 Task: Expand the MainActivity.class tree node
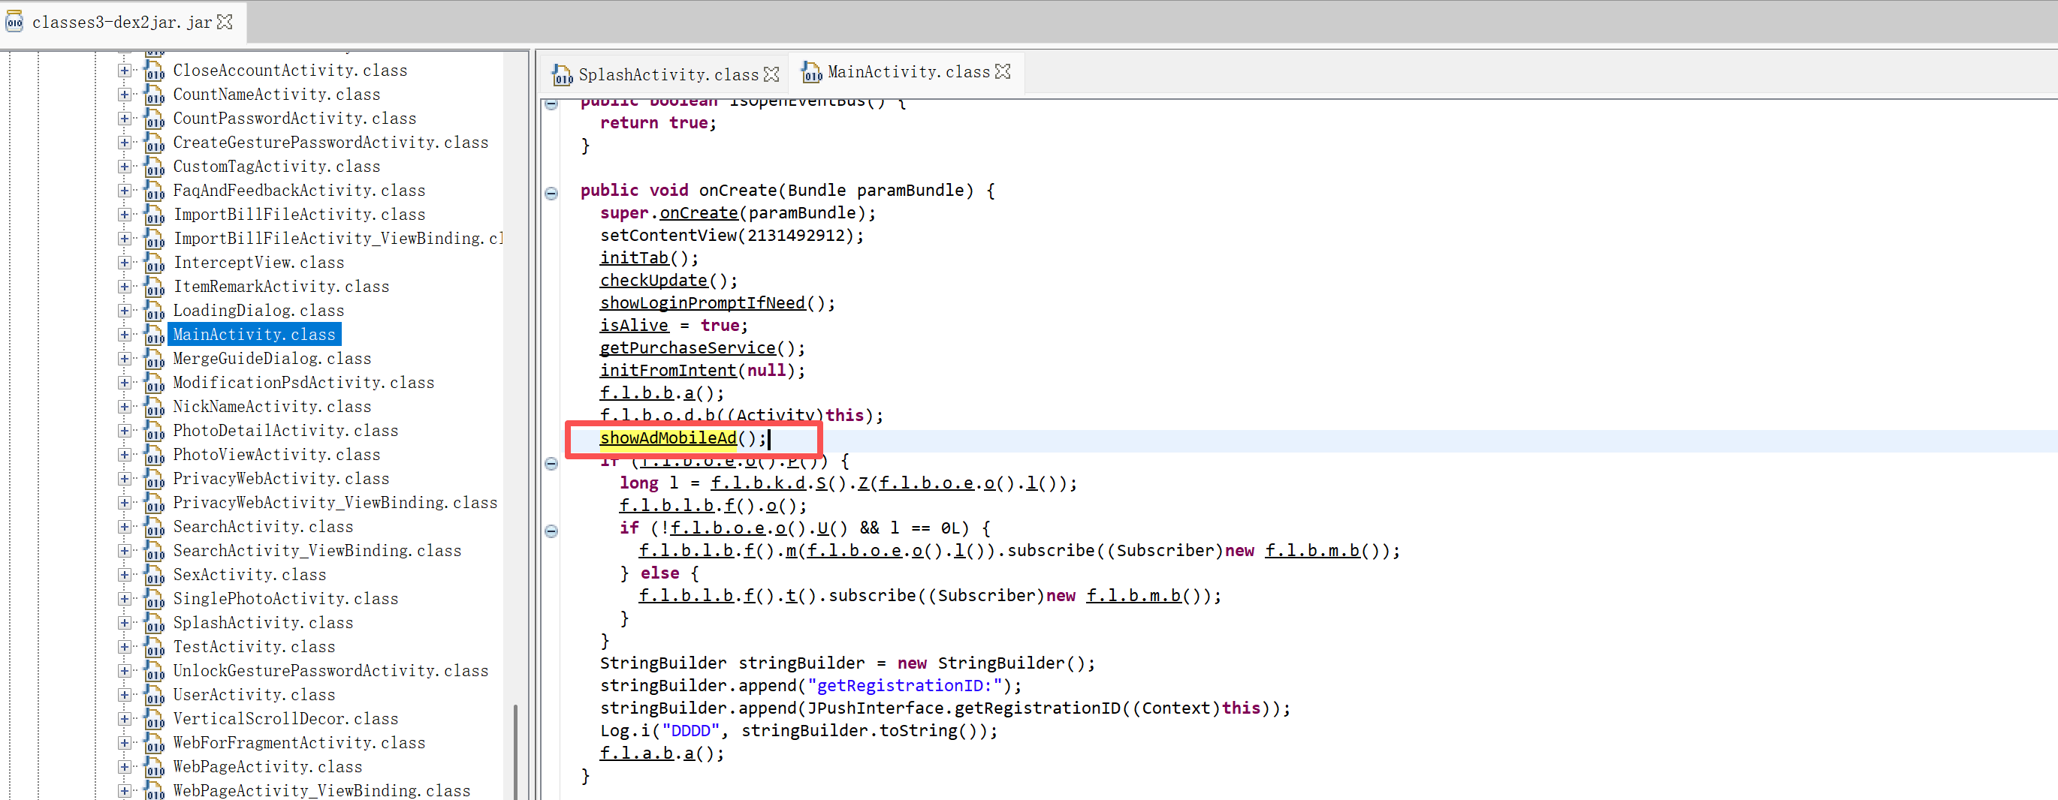point(125,335)
